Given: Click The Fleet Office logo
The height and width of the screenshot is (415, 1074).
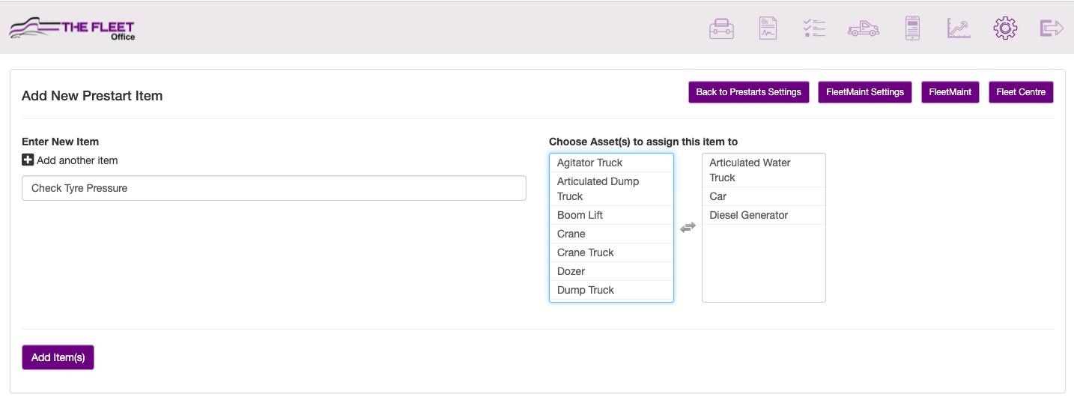Looking at the screenshot, I should (72, 28).
